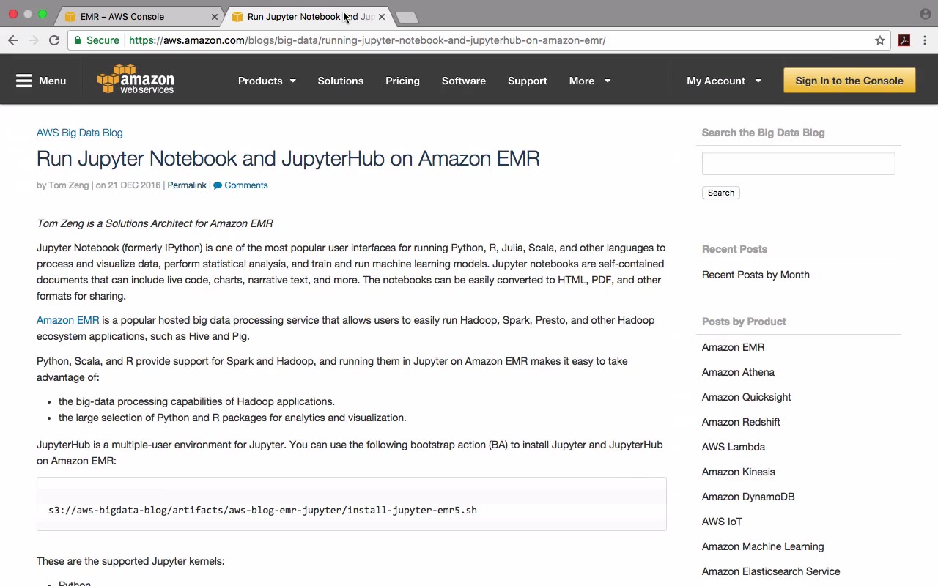Focus the Big Data Blog search field
This screenshot has height=586, width=938.
point(798,163)
